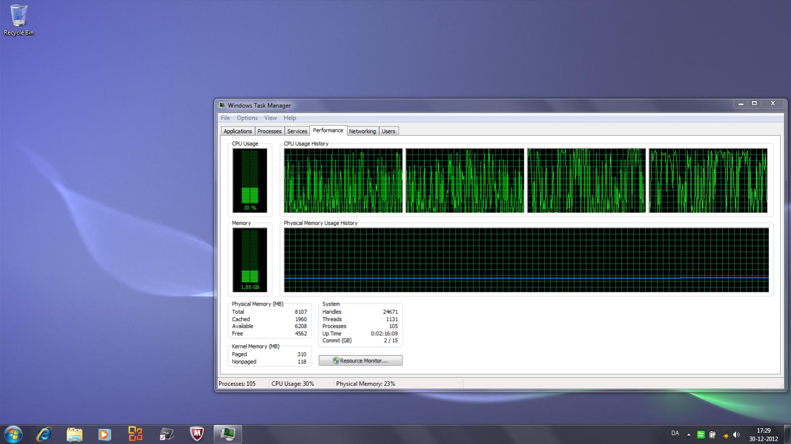Open the battery power tray icon

712,435
